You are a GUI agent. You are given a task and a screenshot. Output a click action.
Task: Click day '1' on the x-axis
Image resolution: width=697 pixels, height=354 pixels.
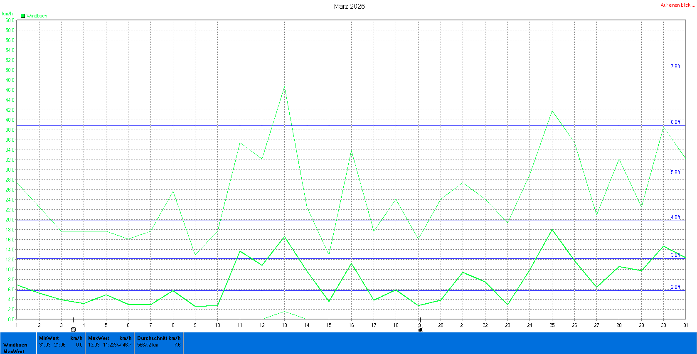(x=17, y=325)
